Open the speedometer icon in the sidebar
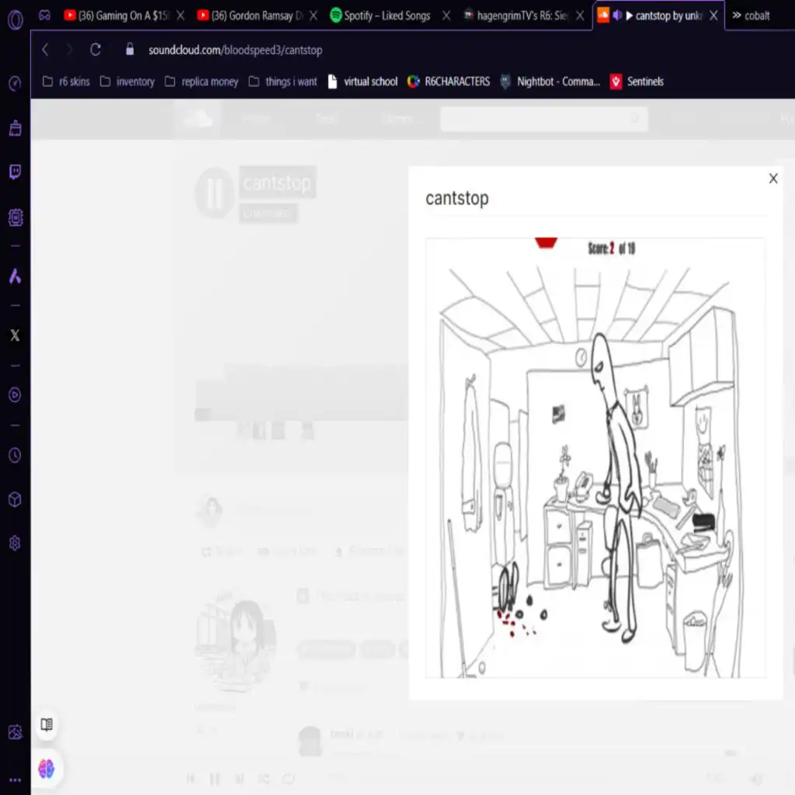 tap(16, 83)
